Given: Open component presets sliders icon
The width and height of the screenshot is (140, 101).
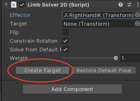Looking at the screenshot, I should pos(129,5).
